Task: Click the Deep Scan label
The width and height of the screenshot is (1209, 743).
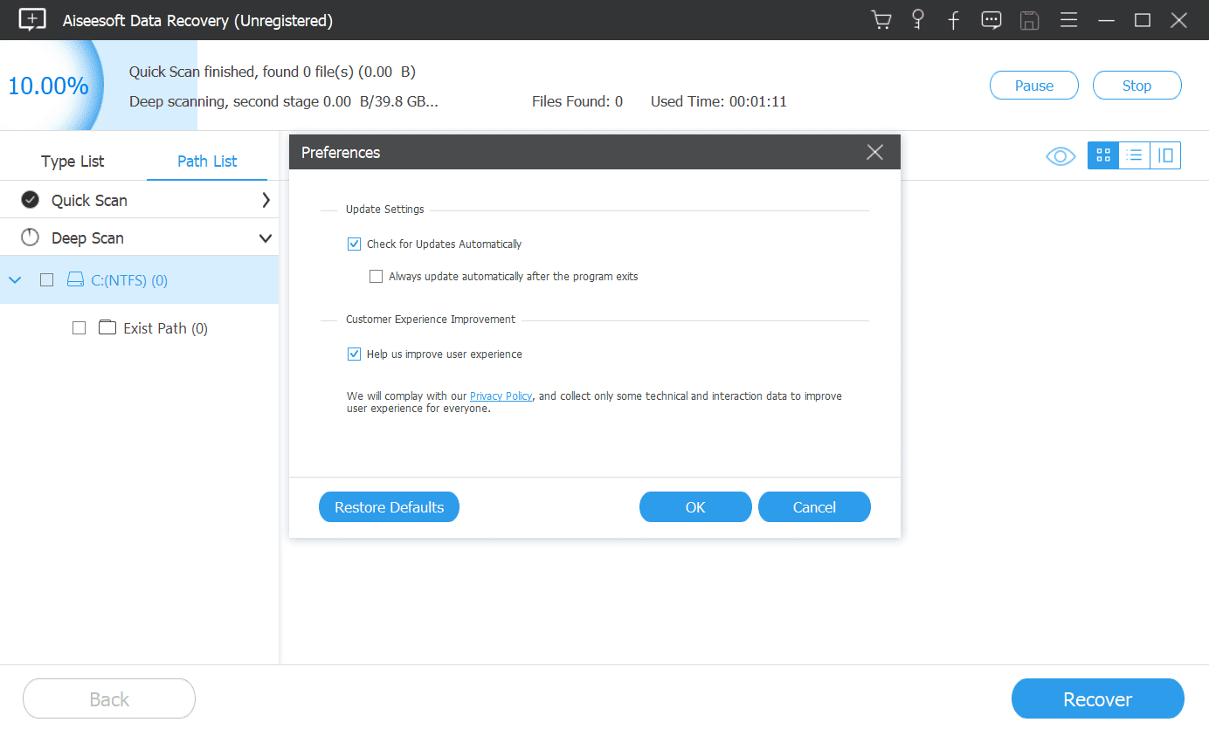Action: [x=87, y=238]
